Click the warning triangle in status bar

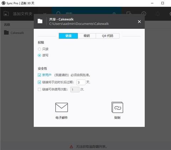[x=71, y=147]
